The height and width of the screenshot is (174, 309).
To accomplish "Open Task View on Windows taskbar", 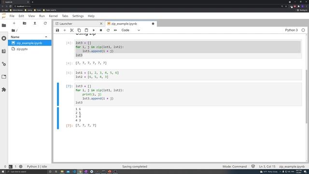I will point(56,172).
